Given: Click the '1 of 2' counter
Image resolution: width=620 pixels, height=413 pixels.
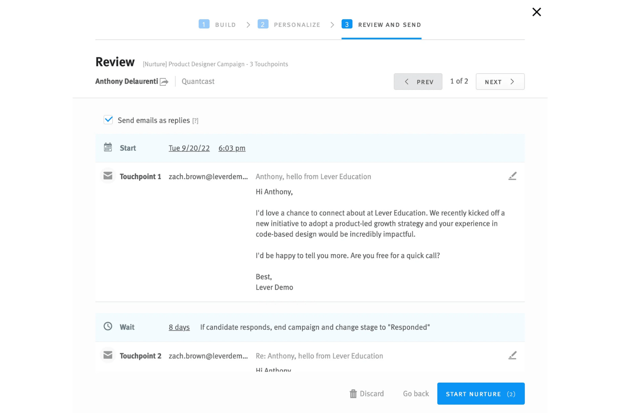Looking at the screenshot, I should pos(459,81).
